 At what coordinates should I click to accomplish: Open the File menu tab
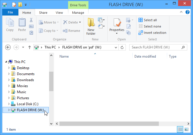click(10, 12)
